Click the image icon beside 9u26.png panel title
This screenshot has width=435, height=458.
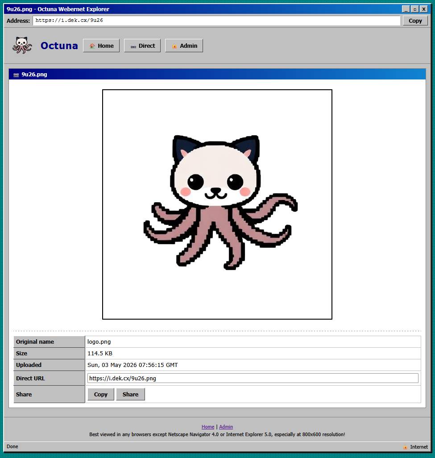[16, 75]
